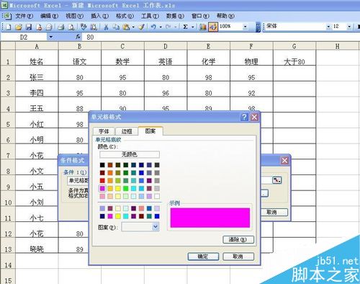This screenshot has height=284, width=360.
Task: Open the 编辑 menu
Action: (x=49, y=16)
